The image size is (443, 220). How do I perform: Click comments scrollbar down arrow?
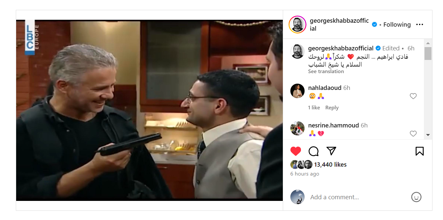tap(428, 135)
